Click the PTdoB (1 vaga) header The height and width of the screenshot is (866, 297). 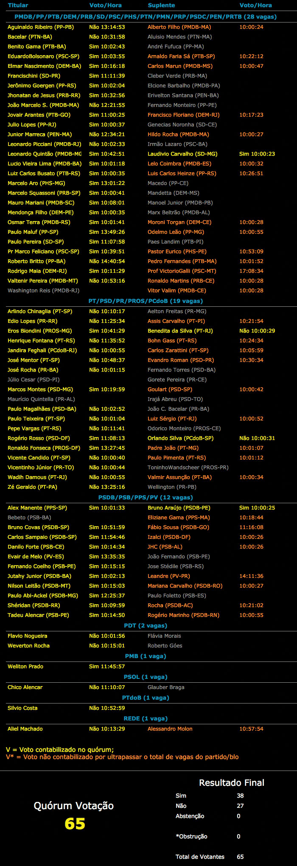146,698
